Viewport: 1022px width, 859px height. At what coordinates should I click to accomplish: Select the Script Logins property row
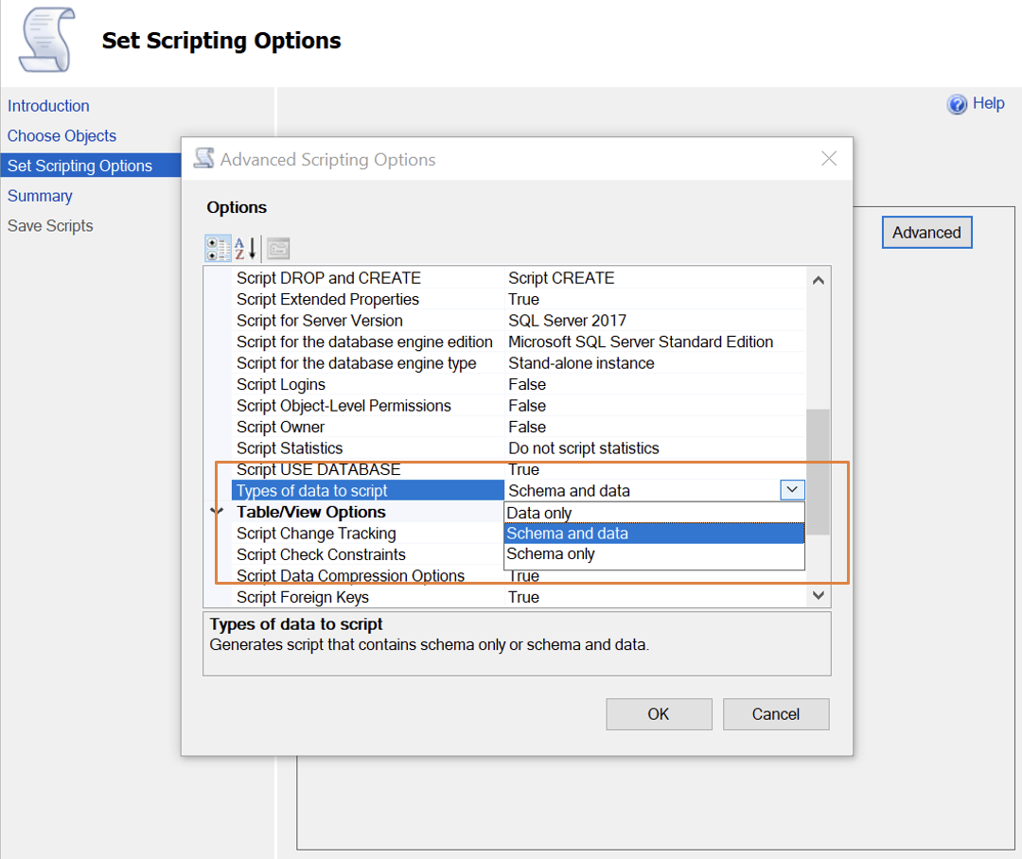(x=281, y=384)
